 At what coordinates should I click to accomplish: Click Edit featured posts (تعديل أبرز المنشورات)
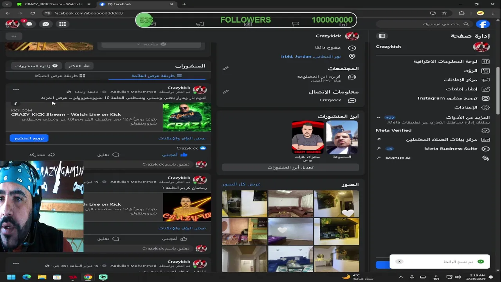point(290,167)
